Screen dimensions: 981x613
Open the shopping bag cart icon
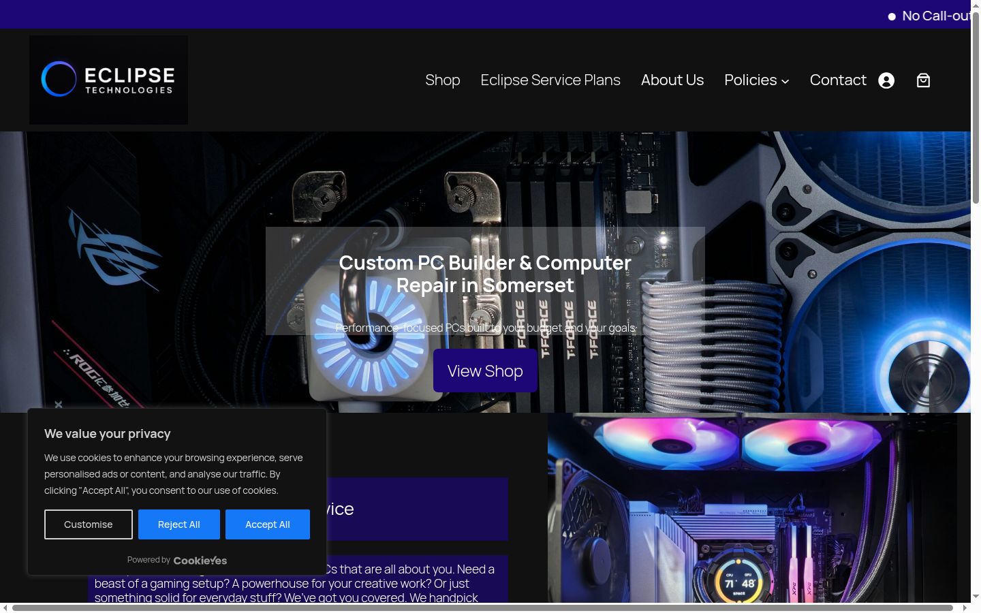923,80
